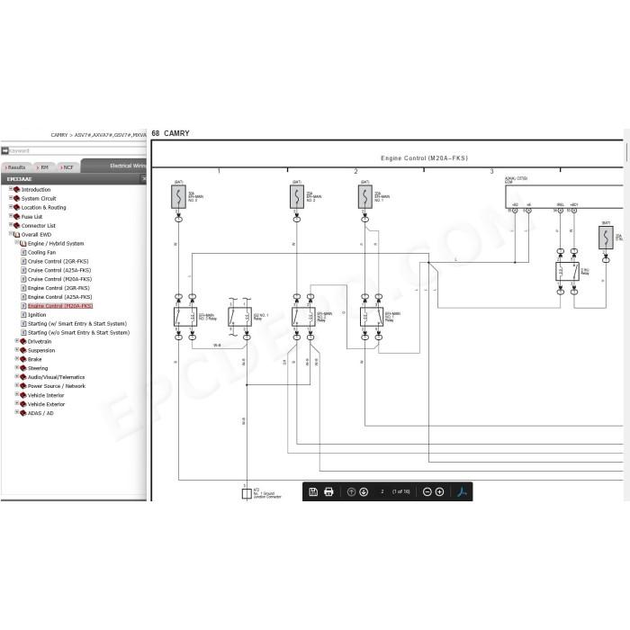Click the Connector List book icon
The image size is (630, 630).
click(x=16, y=226)
